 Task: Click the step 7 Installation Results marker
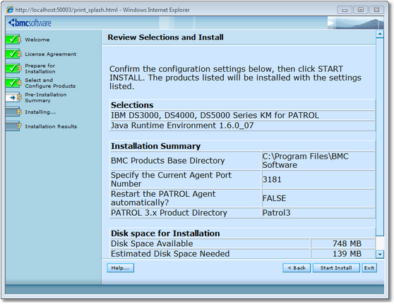click(13, 126)
